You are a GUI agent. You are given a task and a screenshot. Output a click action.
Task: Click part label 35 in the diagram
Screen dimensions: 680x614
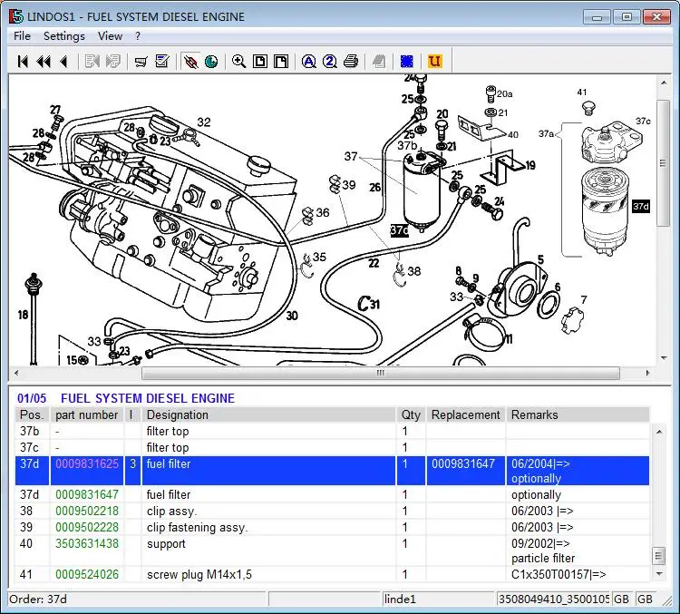(x=320, y=257)
